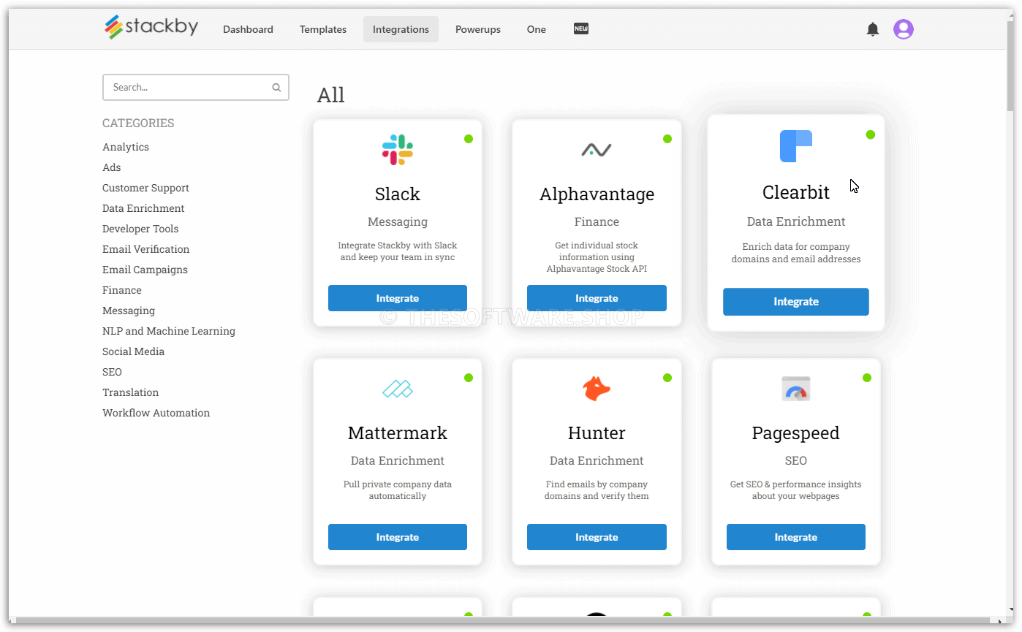
Task: Click 'Pull private company data automatically' text
Action: pos(398,490)
